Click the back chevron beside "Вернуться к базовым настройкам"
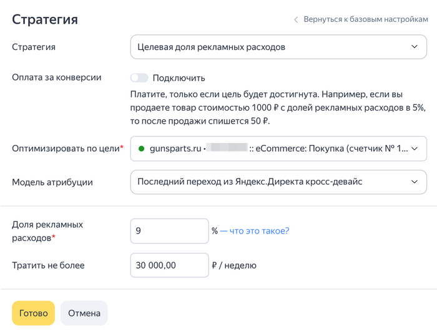 (296, 19)
